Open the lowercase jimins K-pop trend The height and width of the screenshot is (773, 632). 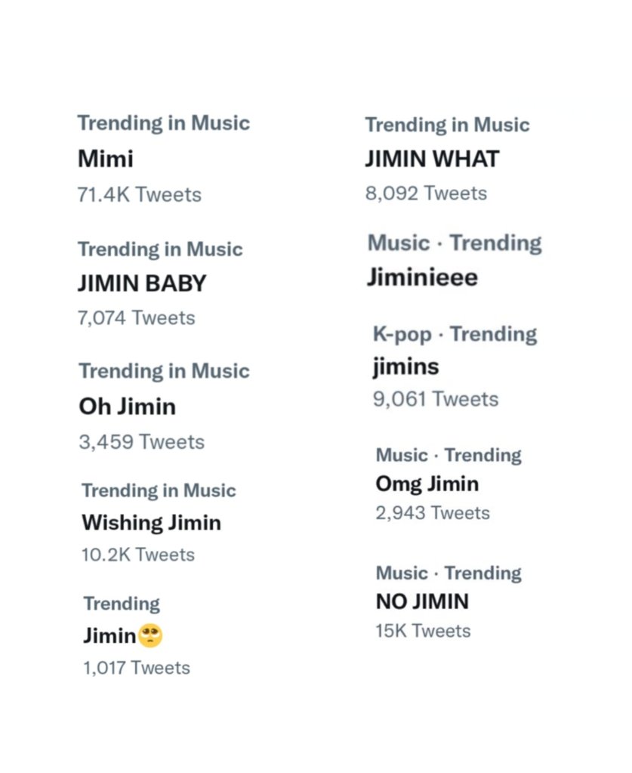[x=405, y=366]
